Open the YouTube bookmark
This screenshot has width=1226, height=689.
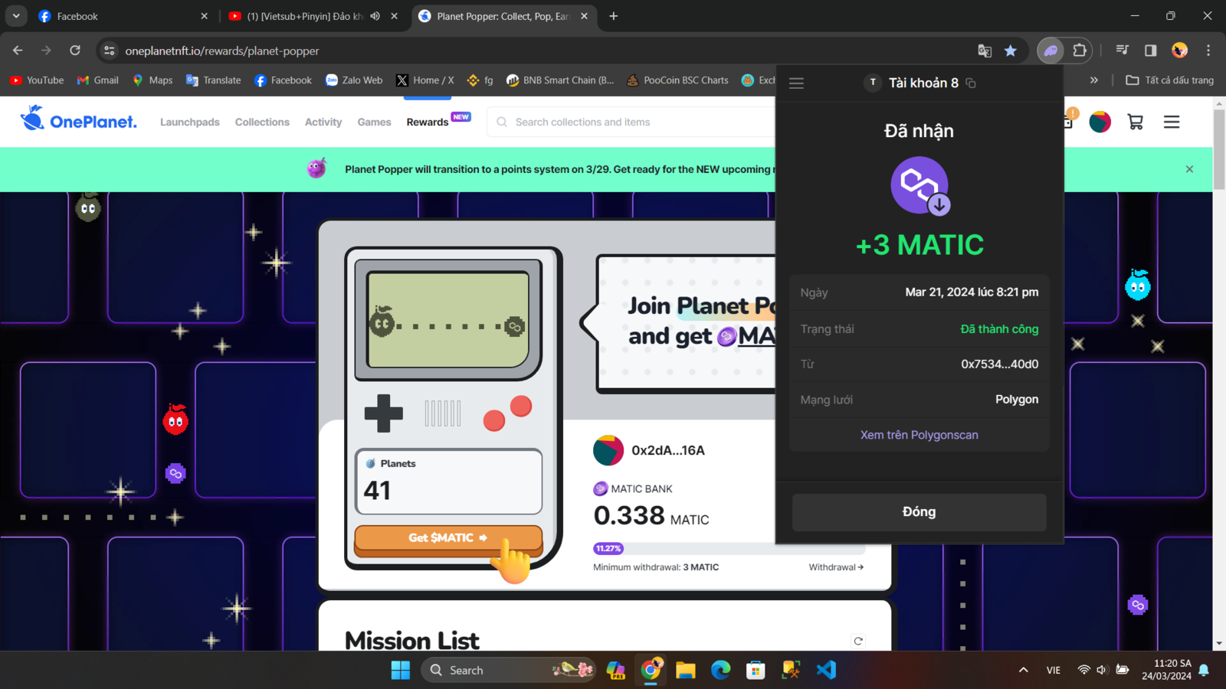tap(37, 80)
